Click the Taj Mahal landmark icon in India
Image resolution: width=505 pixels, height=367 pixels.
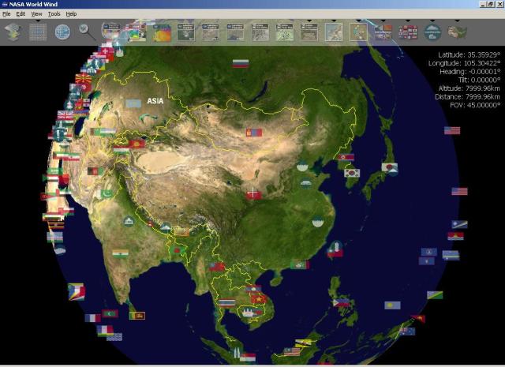(129, 221)
